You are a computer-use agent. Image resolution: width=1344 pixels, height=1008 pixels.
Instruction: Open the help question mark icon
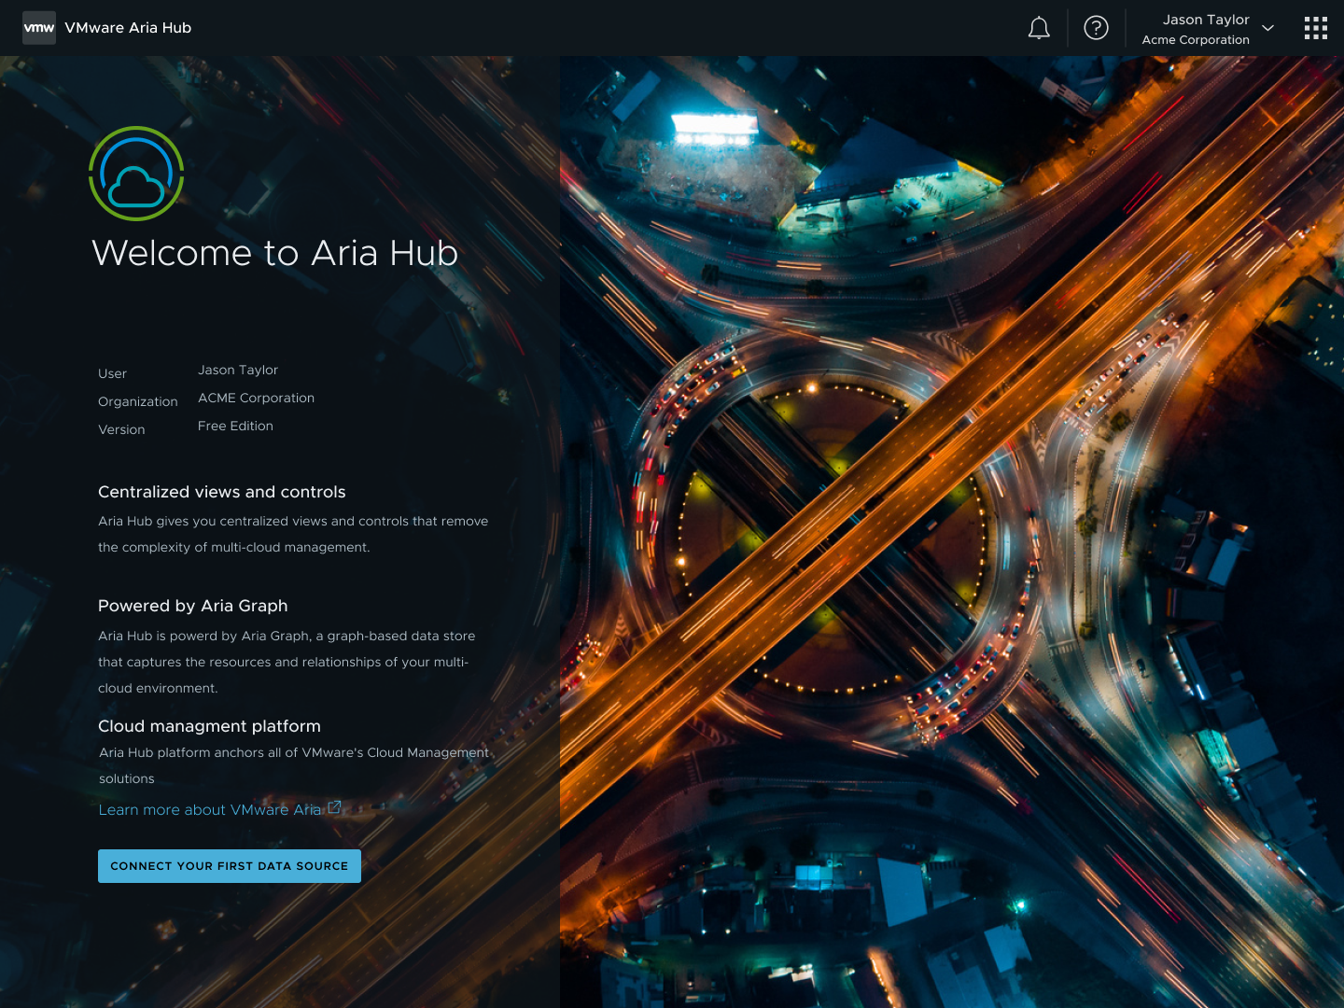tap(1096, 28)
